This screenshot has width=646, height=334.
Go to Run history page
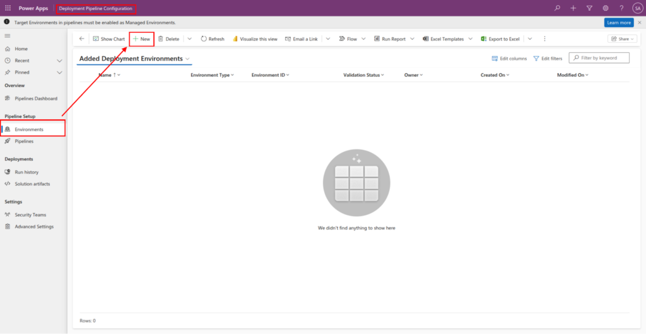tap(26, 172)
